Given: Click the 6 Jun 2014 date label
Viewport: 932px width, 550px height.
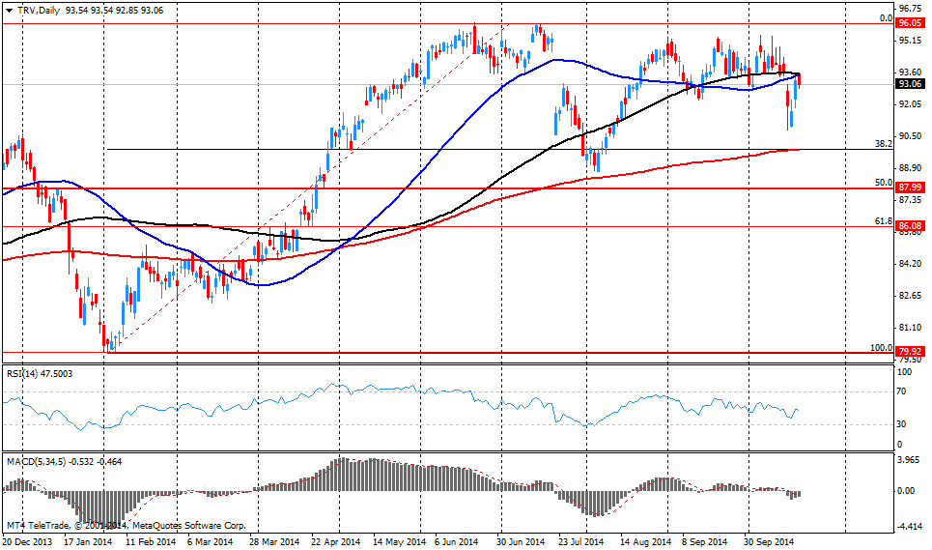Looking at the screenshot, I should [x=456, y=541].
